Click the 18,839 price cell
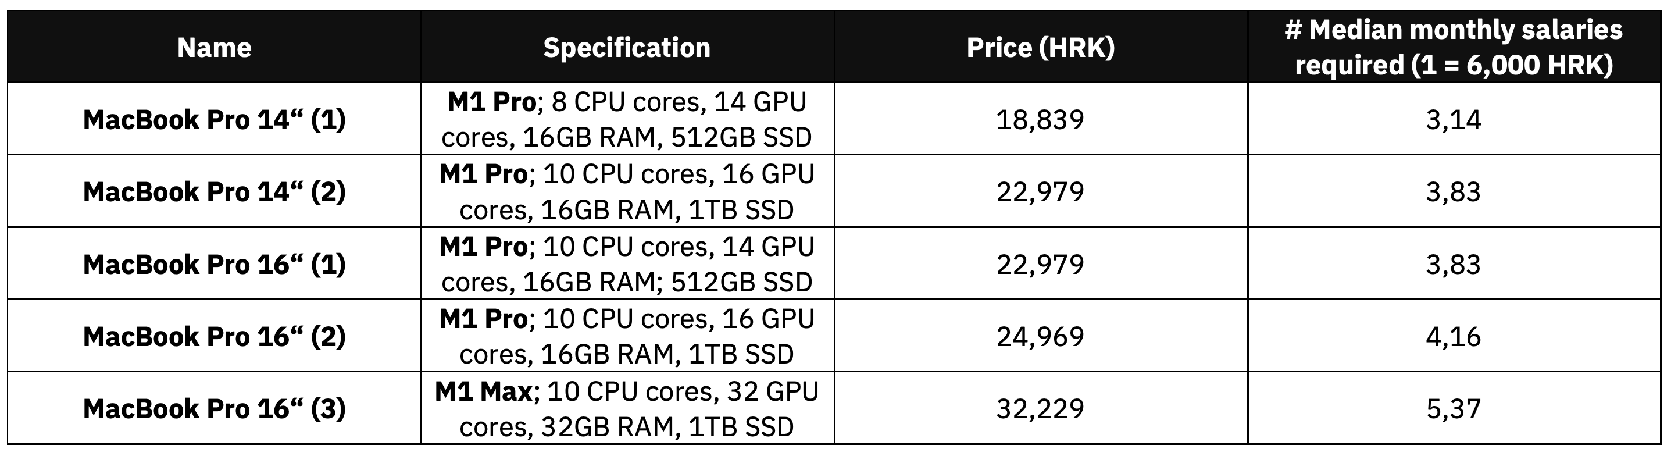 tap(1041, 119)
